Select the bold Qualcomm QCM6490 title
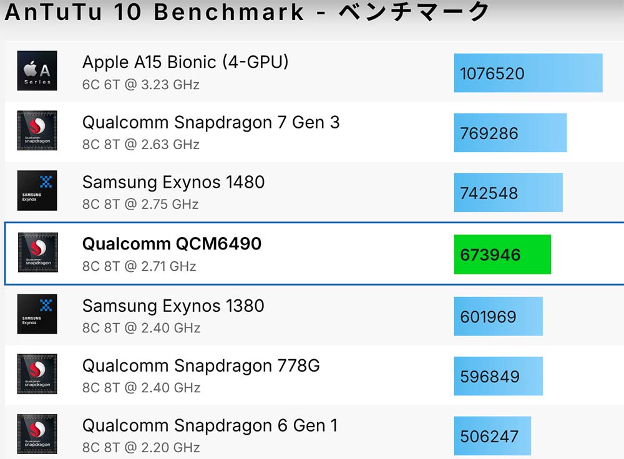Image resolution: width=624 pixels, height=459 pixels. [172, 243]
